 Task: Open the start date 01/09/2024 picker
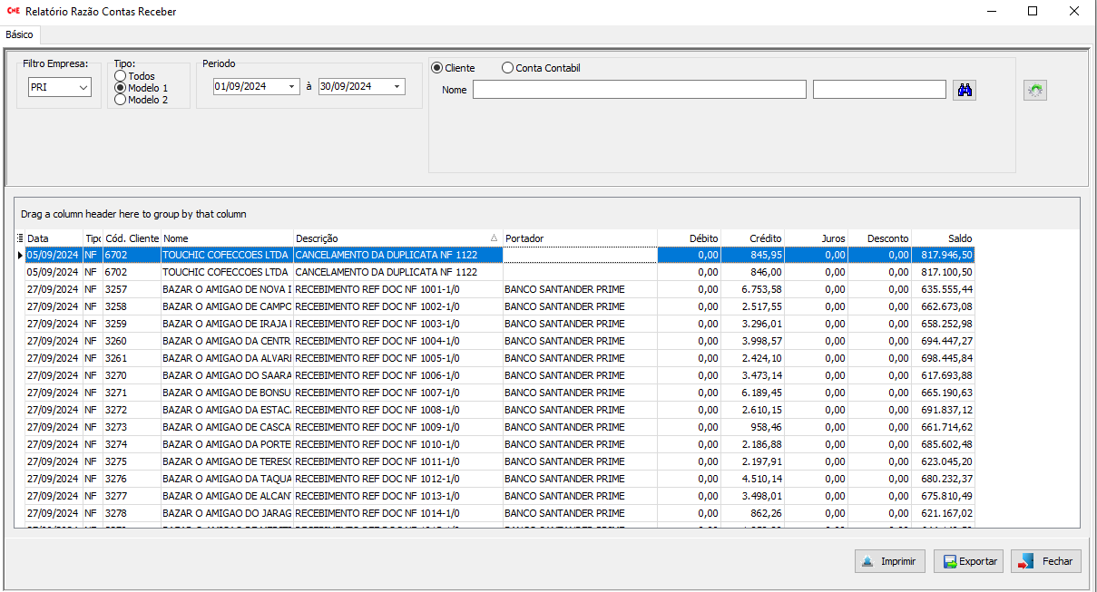point(291,87)
